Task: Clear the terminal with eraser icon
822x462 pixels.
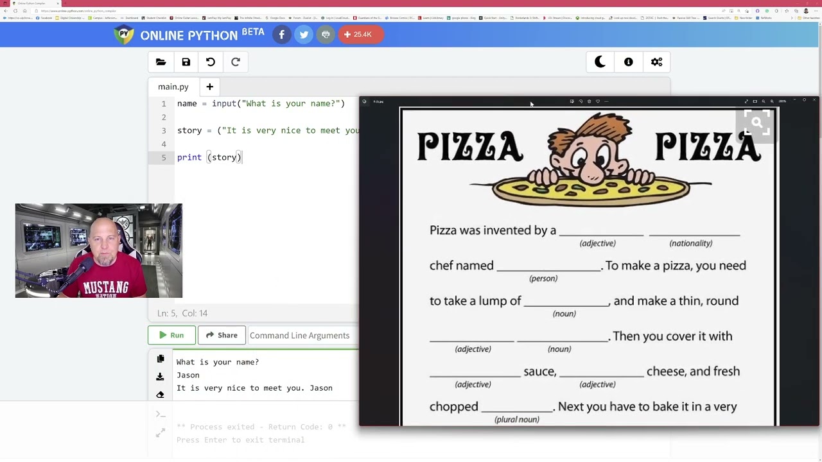Action: click(161, 395)
